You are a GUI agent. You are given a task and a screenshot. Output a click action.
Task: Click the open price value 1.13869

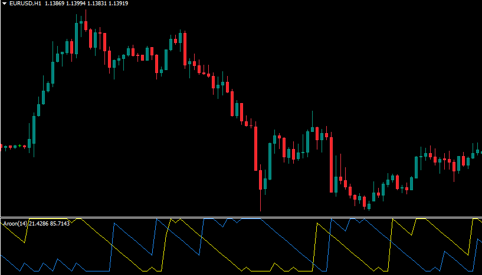coord(55,4)
